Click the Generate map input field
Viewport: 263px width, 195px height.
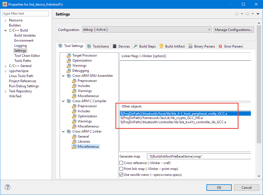(199, 156)
